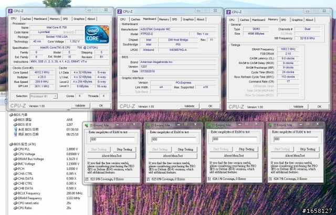Switch to CPU tab in the Memory CPU-Z window
The image size is (336, 215).
pos(232,20)
